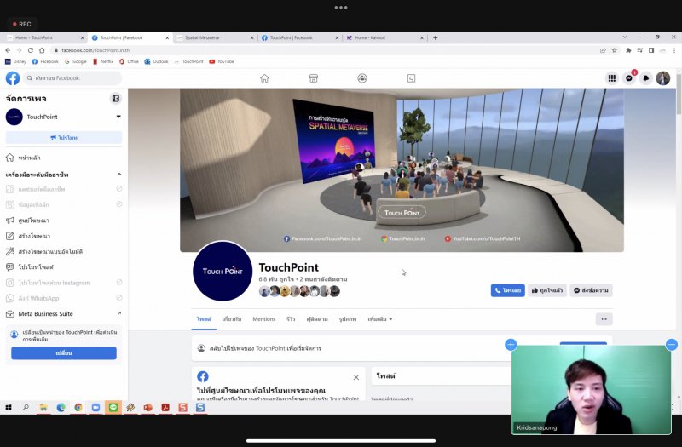Select the Posts tab on the page
682x447 pixels.
pyautogui.click(x=204, y=319)
